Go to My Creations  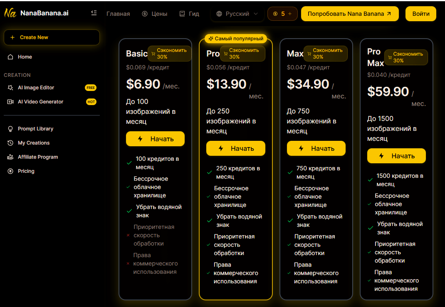33,143
